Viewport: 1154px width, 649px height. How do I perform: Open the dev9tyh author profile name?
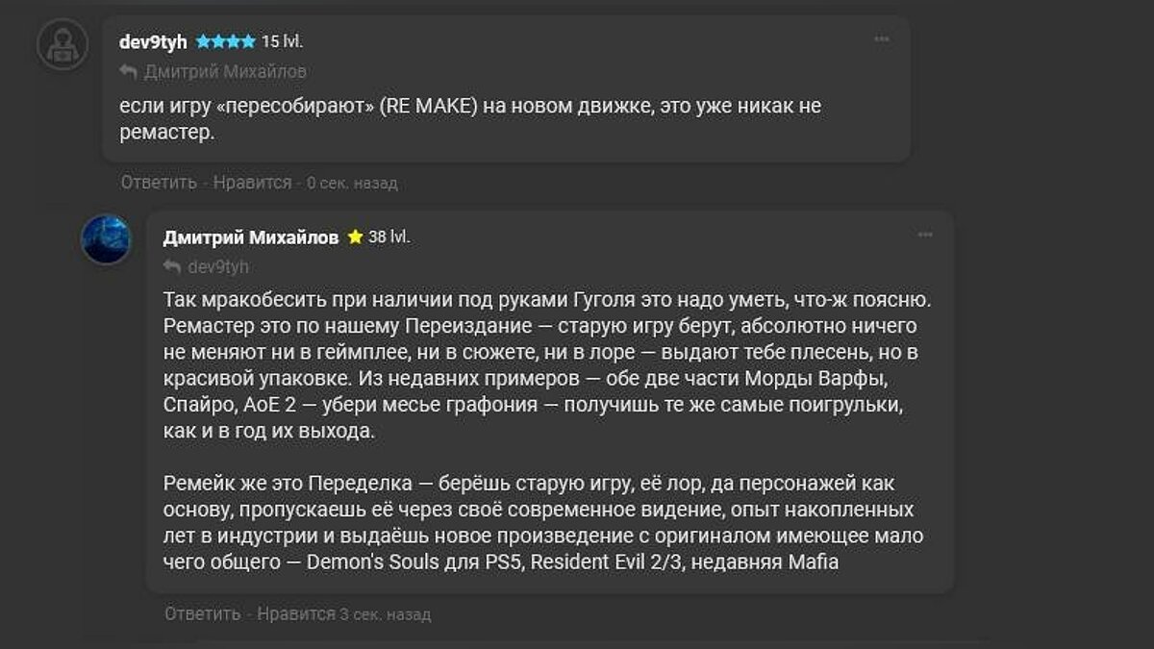coord(153,41)
